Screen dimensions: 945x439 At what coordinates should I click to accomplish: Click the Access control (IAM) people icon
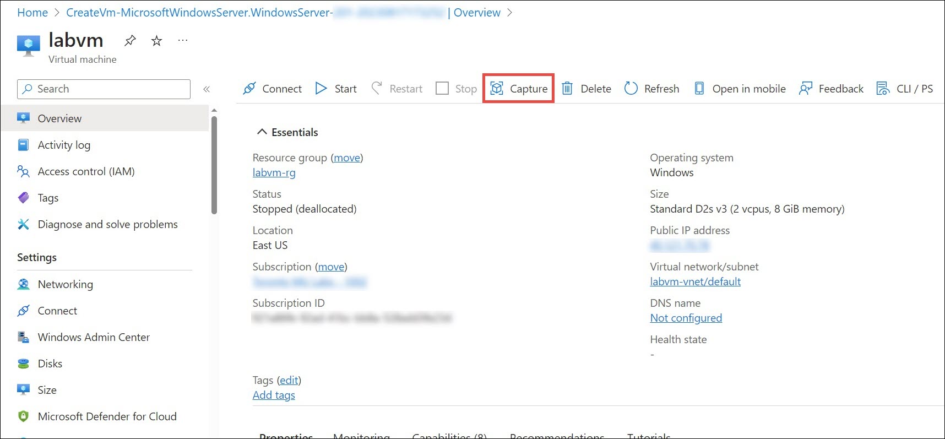tap(23, 171)
